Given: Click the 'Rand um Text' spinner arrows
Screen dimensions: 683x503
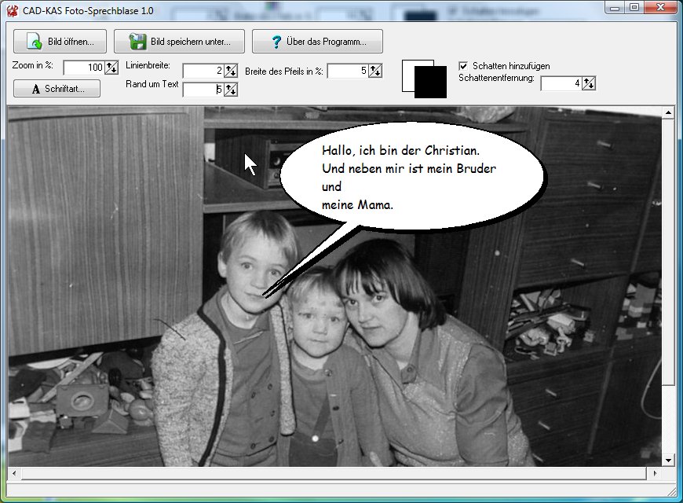Looking at the screenshot, I should pos(231,90).
